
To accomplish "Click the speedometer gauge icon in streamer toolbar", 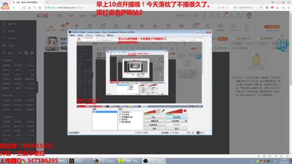I will (x=207, y=26).
